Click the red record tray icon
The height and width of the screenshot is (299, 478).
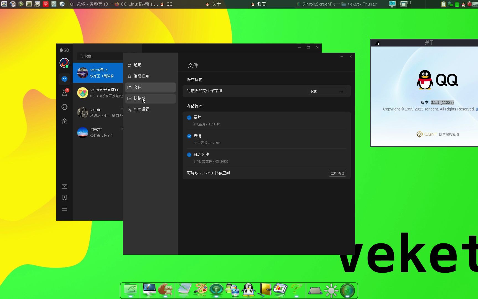(469, 4)
